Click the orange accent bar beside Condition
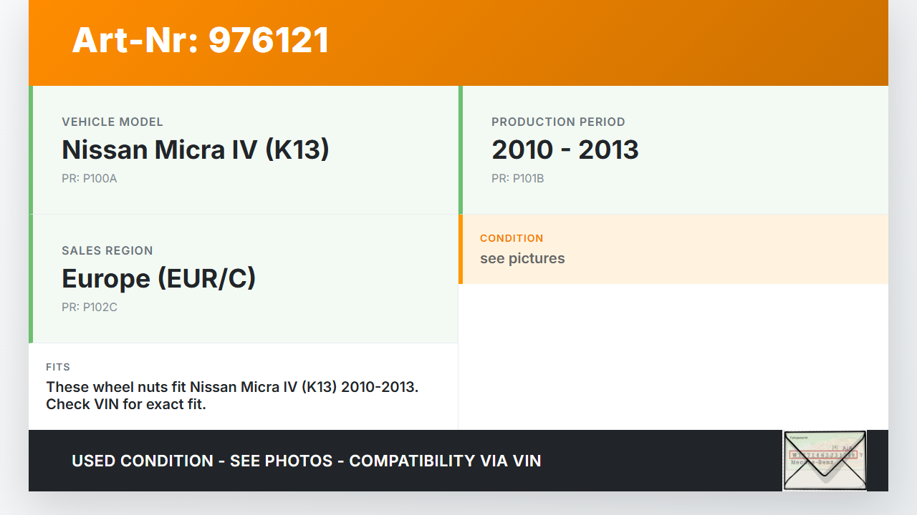Screen dimensions: 917x515 point(461,249)
